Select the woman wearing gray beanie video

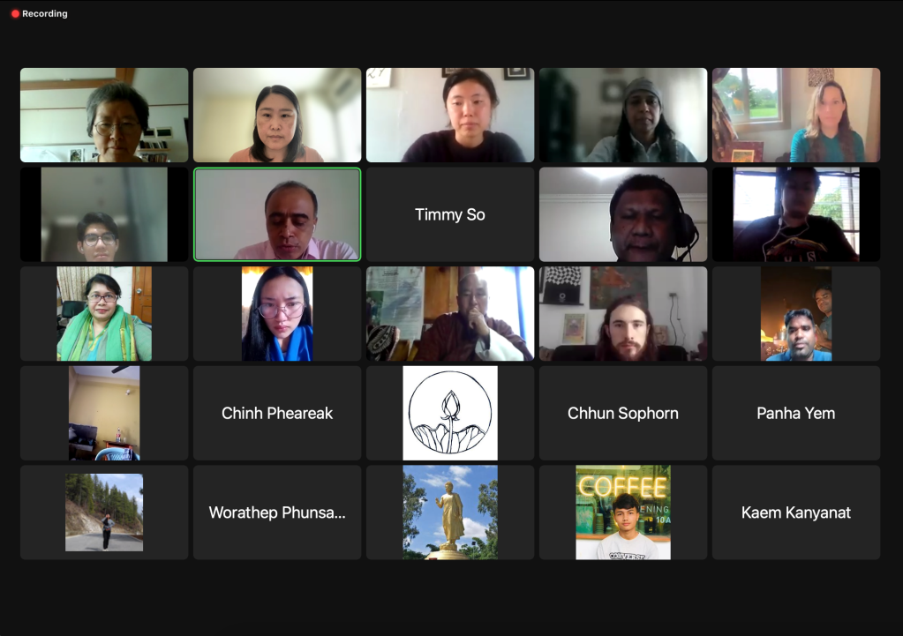click(x=623, y=115)
